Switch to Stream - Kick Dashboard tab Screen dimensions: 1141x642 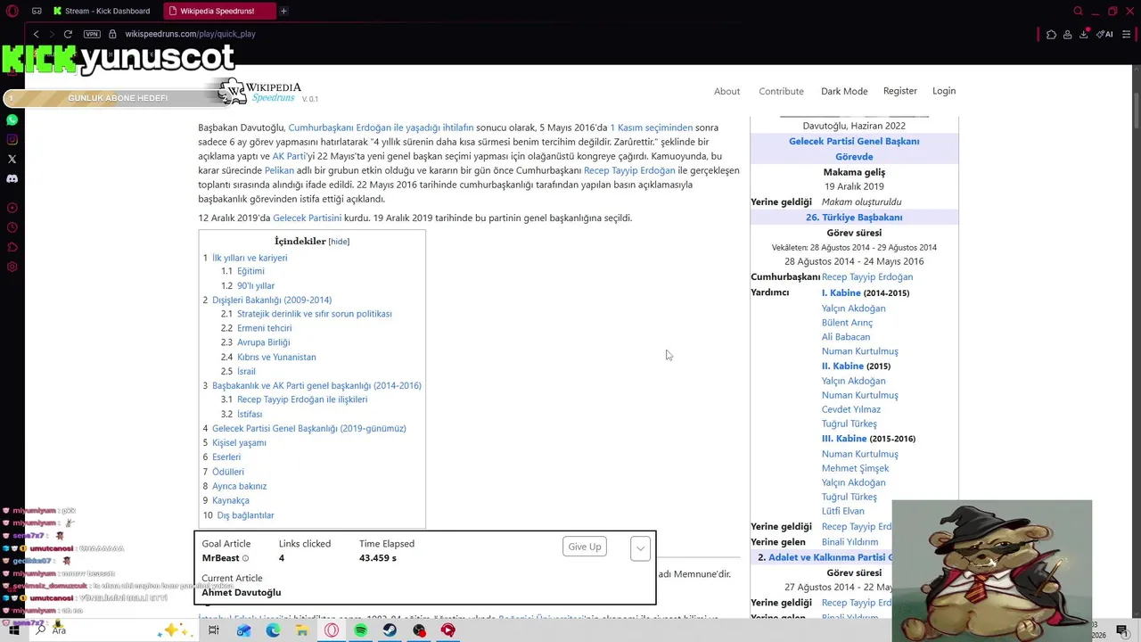pos(101,11)
